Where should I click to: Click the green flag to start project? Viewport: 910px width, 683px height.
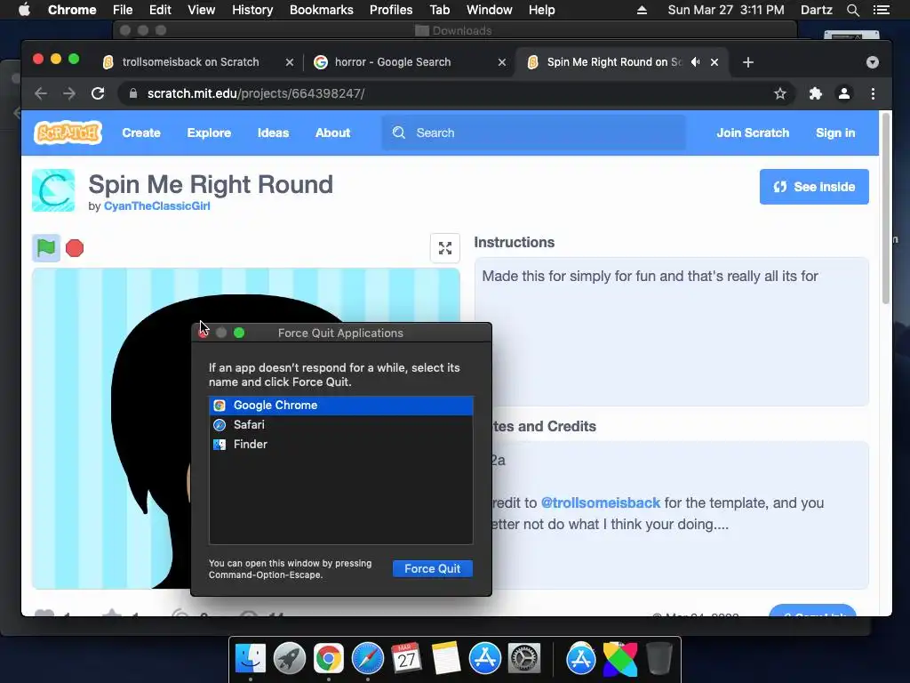(46, 248)
